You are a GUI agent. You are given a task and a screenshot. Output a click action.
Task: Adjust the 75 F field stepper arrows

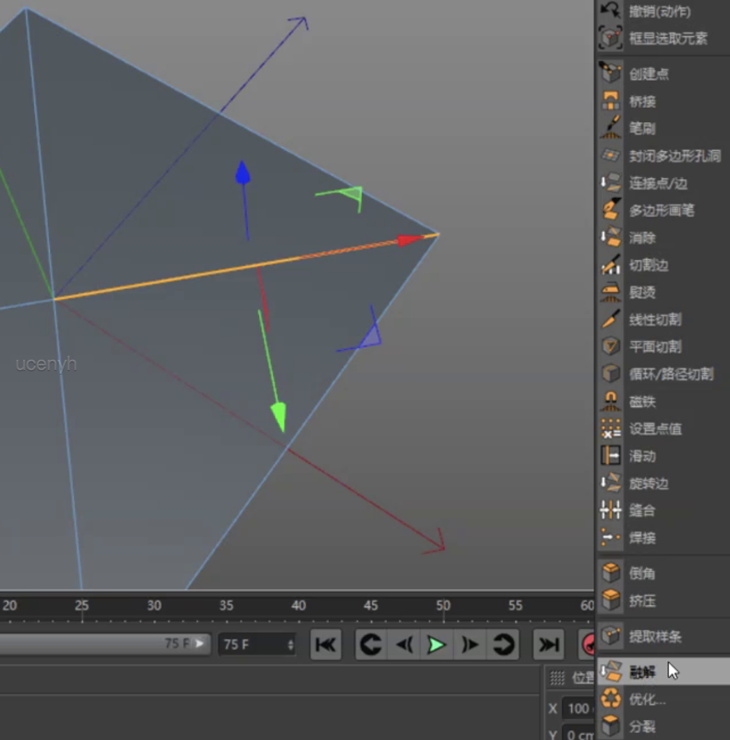pos(290,645)
